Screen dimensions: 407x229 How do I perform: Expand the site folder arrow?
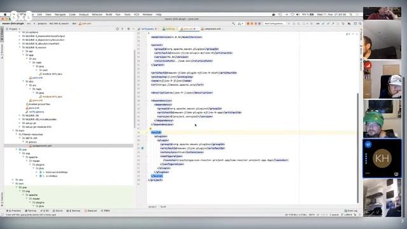[x=13, y=179]
